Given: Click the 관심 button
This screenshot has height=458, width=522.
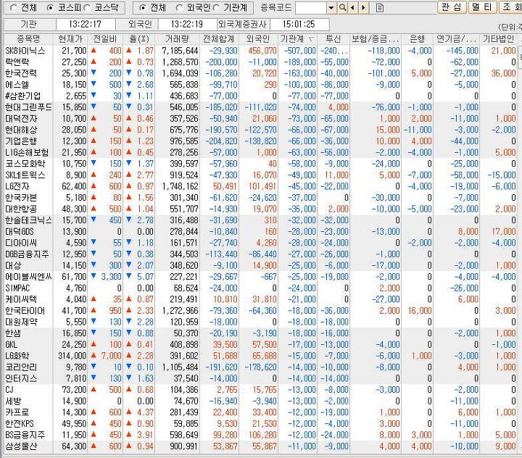Looking at the screenshot, I should (x=452, y=7).
